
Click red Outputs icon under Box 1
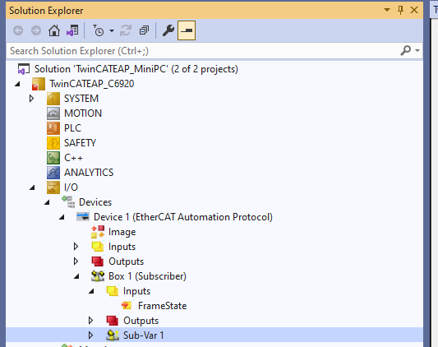(113, 321)
